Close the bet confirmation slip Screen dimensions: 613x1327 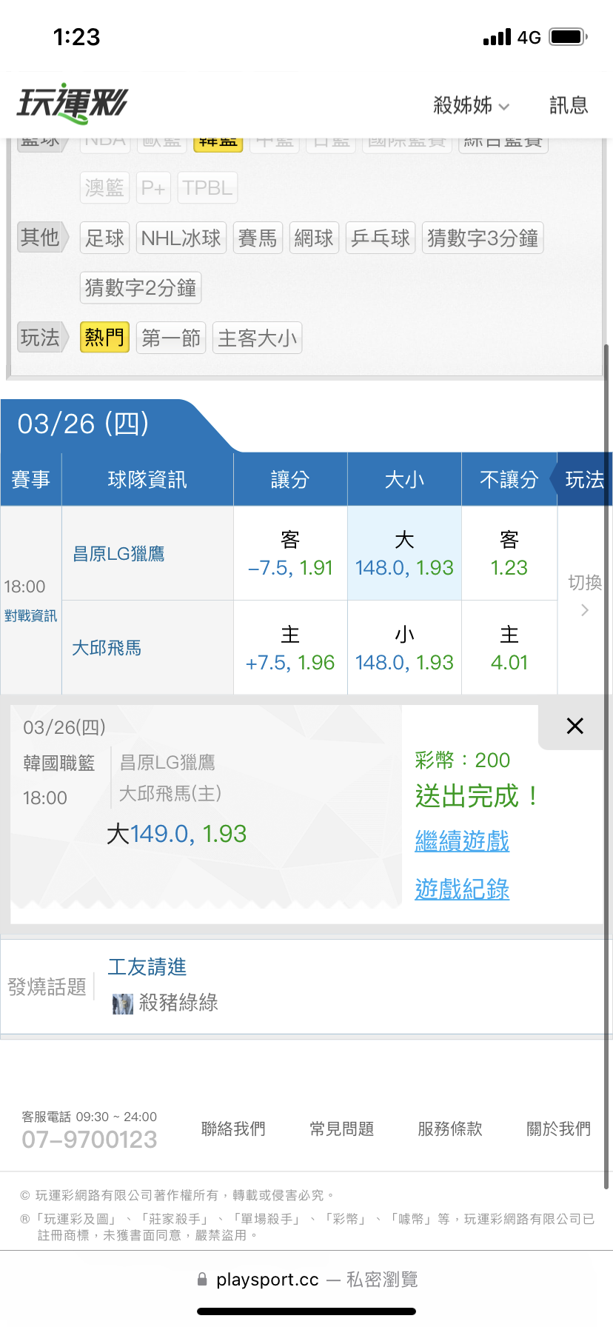tap(575, 726)
